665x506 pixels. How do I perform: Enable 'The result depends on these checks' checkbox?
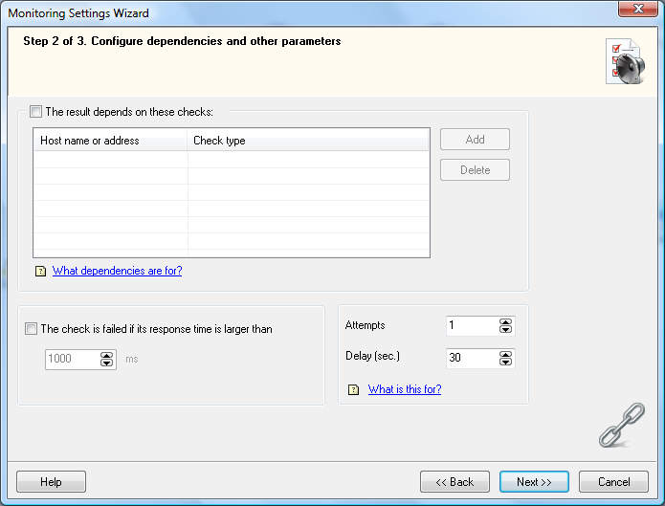tap(35, 112)
